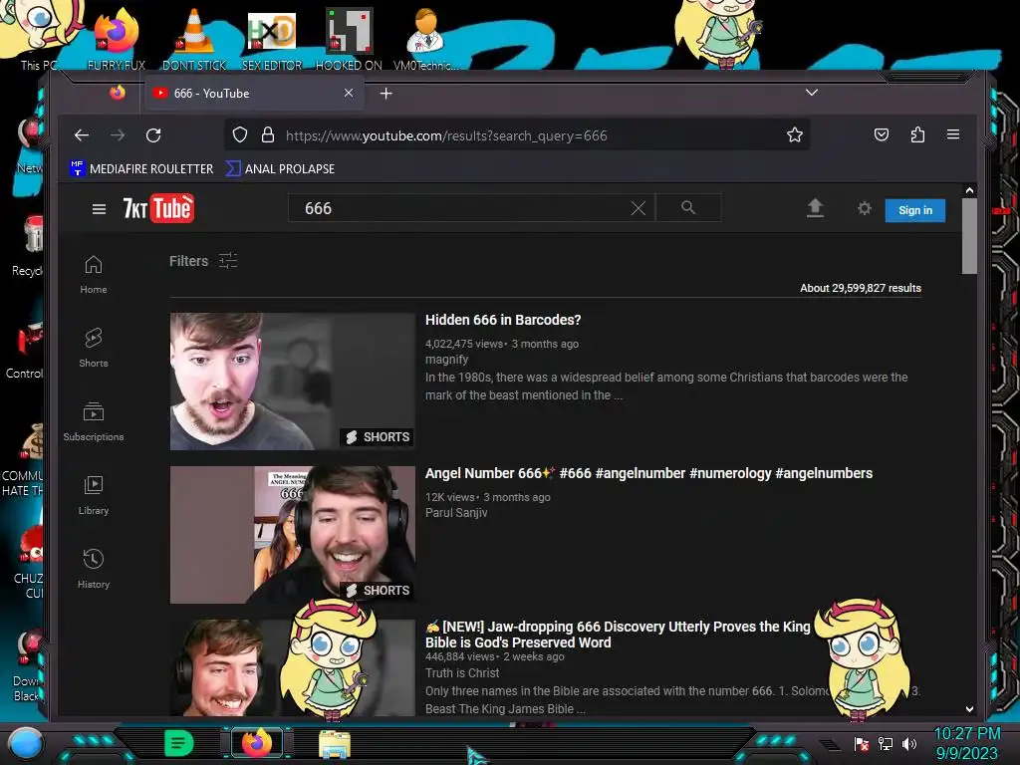Click scrollbar up arrow
The height and width of the screenshot is (765, 1020).
969,190
